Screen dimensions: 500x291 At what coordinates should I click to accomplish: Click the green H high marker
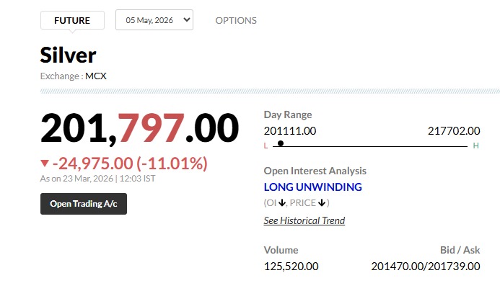point(475,146)
